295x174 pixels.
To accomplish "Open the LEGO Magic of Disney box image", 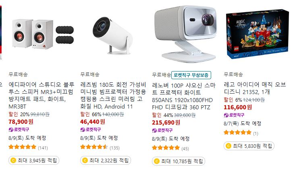I will click(257, 34).
